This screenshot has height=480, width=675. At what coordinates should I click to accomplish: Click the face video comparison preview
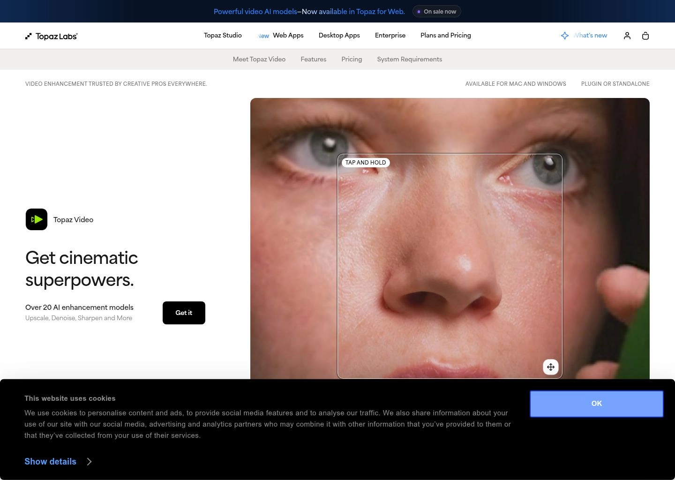(x=450, y=239)
